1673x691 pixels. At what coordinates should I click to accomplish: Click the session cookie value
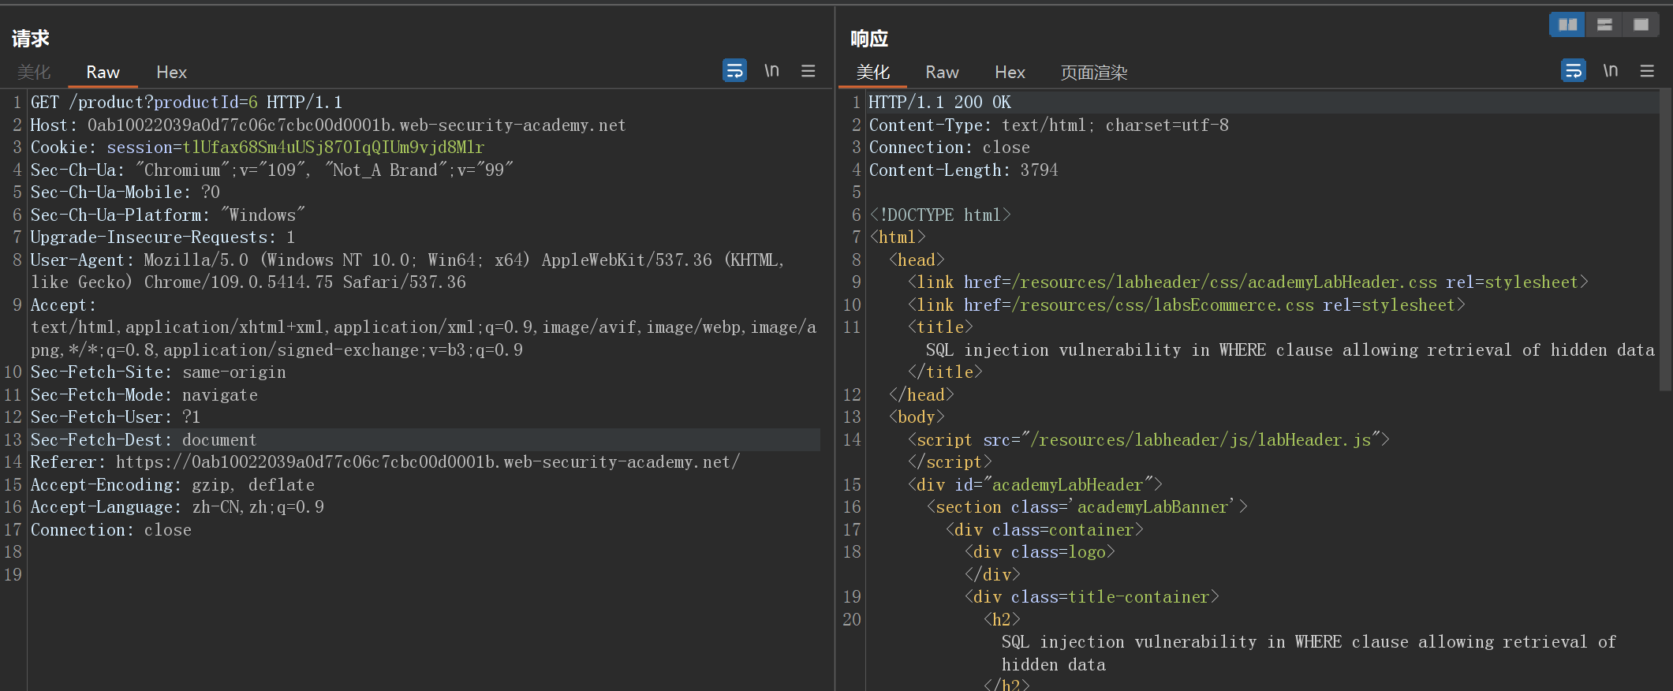point(334,148)
